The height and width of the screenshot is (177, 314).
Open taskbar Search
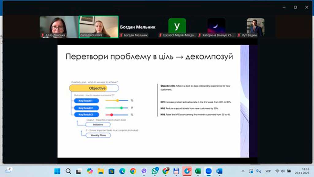(x=68, y=171)
